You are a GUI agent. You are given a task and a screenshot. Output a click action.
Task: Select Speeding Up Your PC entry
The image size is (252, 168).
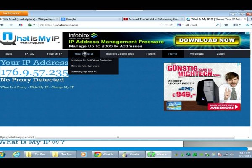tap(84, 71)
